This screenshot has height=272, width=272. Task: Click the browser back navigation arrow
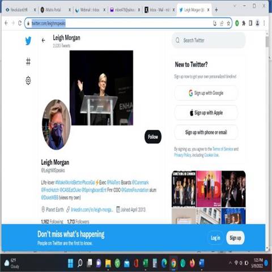click(6, 23)
